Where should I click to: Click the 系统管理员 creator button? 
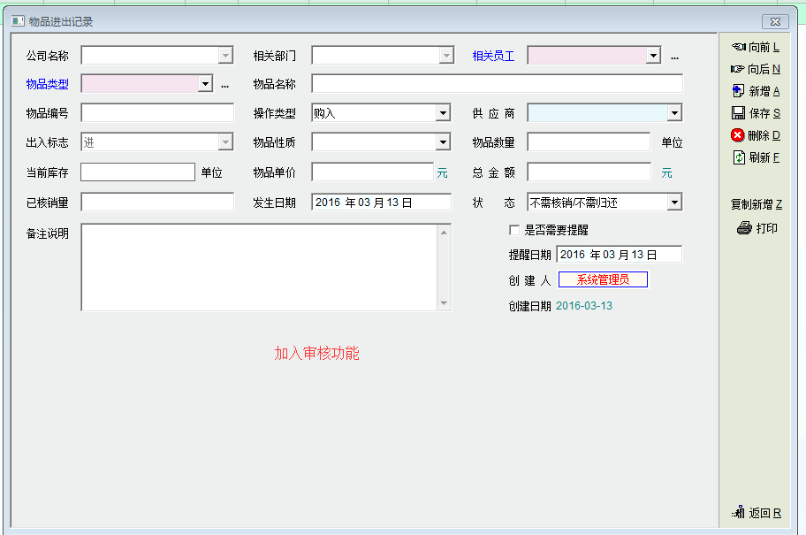[x=603, y=279]
